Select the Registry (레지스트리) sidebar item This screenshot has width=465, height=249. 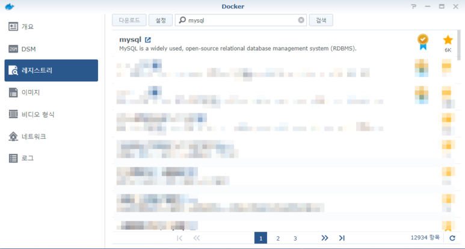[x=51, y=70]
